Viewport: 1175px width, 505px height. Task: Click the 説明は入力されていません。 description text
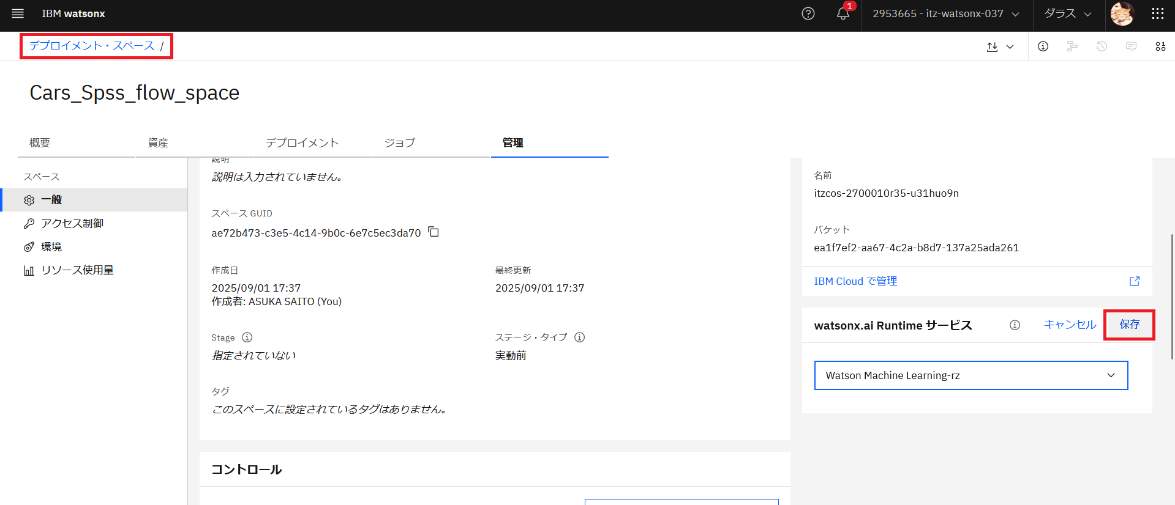tap(277, 177)
